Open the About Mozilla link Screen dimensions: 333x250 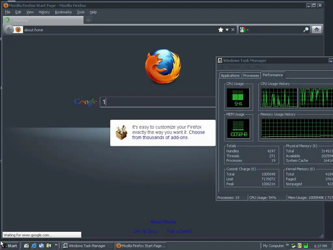pyautogui.click(x=163, y=222)
